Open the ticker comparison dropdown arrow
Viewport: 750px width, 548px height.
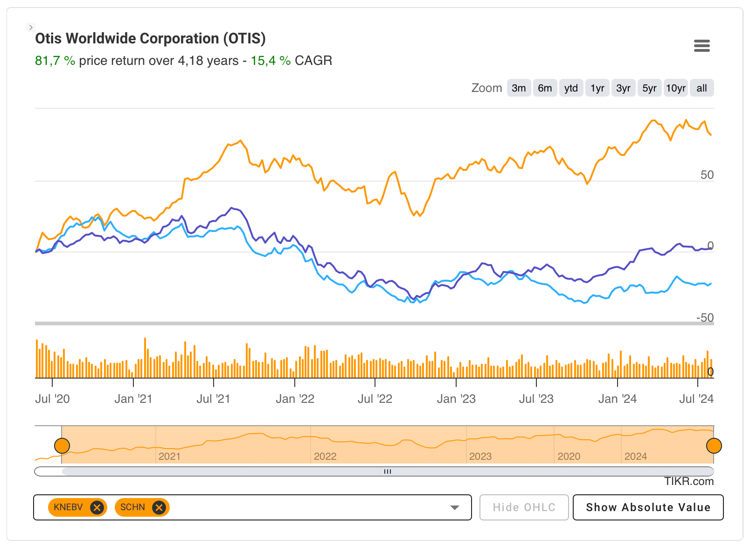coord(455,507)
